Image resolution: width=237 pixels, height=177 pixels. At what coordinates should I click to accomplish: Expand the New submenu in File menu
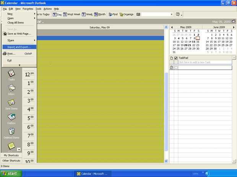34,14
